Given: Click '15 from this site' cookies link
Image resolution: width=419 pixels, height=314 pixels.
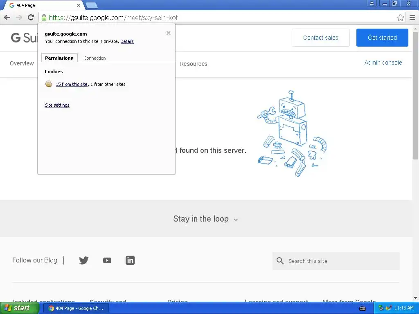Looking at the screenshot, I should pyautogui.click(x=72, y=84).
